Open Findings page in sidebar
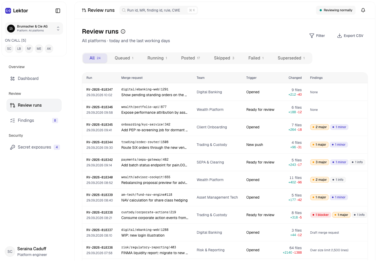 pyautogui.click(x=34, y=121)
